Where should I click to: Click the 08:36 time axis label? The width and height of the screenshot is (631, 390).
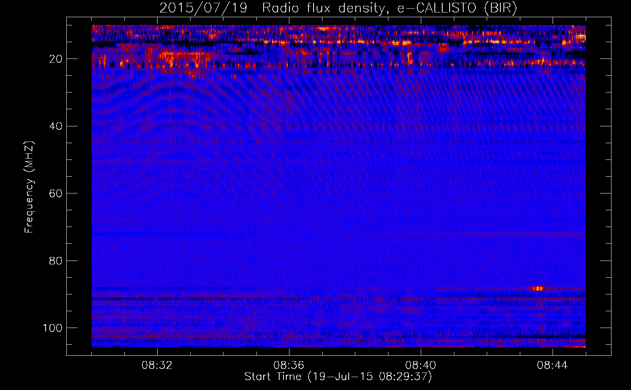289,365
